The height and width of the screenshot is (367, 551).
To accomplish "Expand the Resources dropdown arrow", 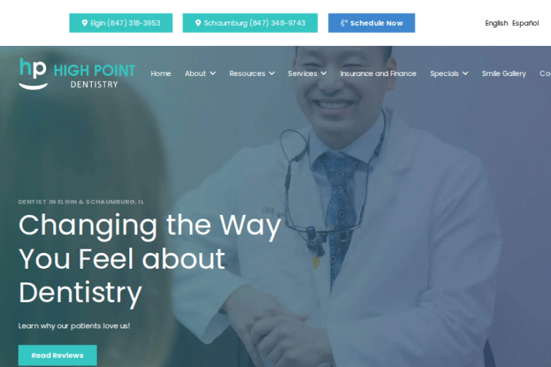I will tap(272, 73).
